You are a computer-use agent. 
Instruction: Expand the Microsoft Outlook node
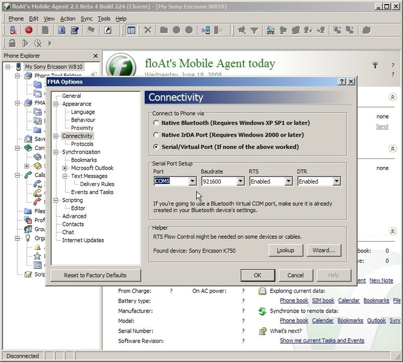[x=65, y=168]
